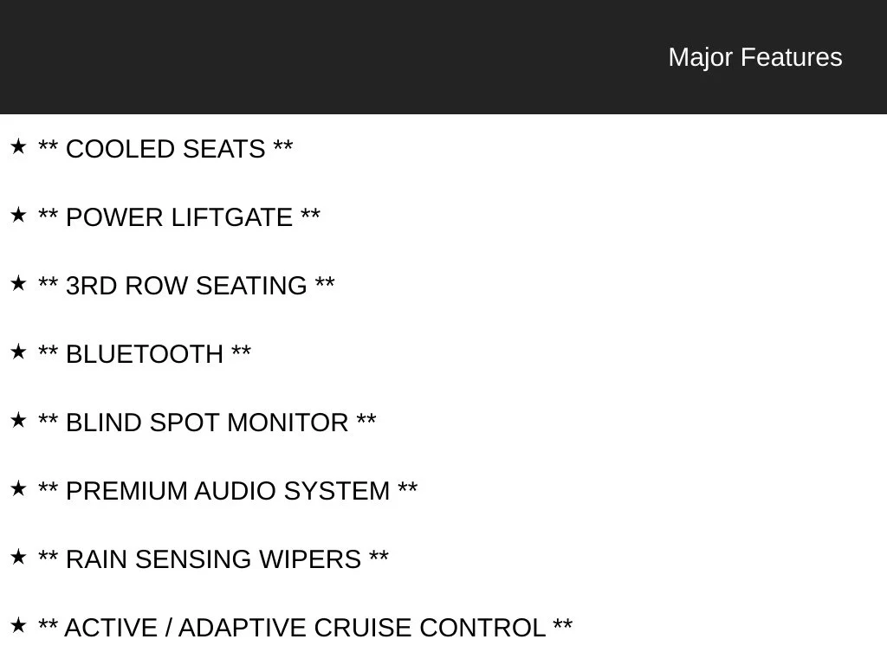This screenshot has height=665, width=887.
Task: Click the star icon beside BLUETOOTH
Action: (x=18, y=352)
